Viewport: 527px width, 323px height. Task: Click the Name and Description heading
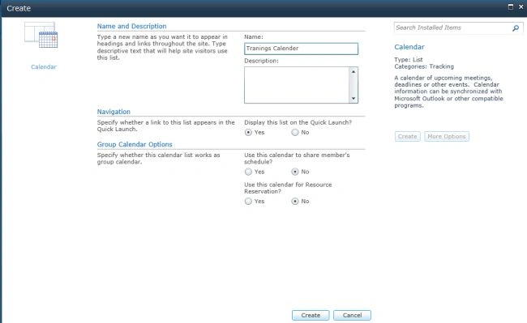pyautogui.click(x=131, y=26)
